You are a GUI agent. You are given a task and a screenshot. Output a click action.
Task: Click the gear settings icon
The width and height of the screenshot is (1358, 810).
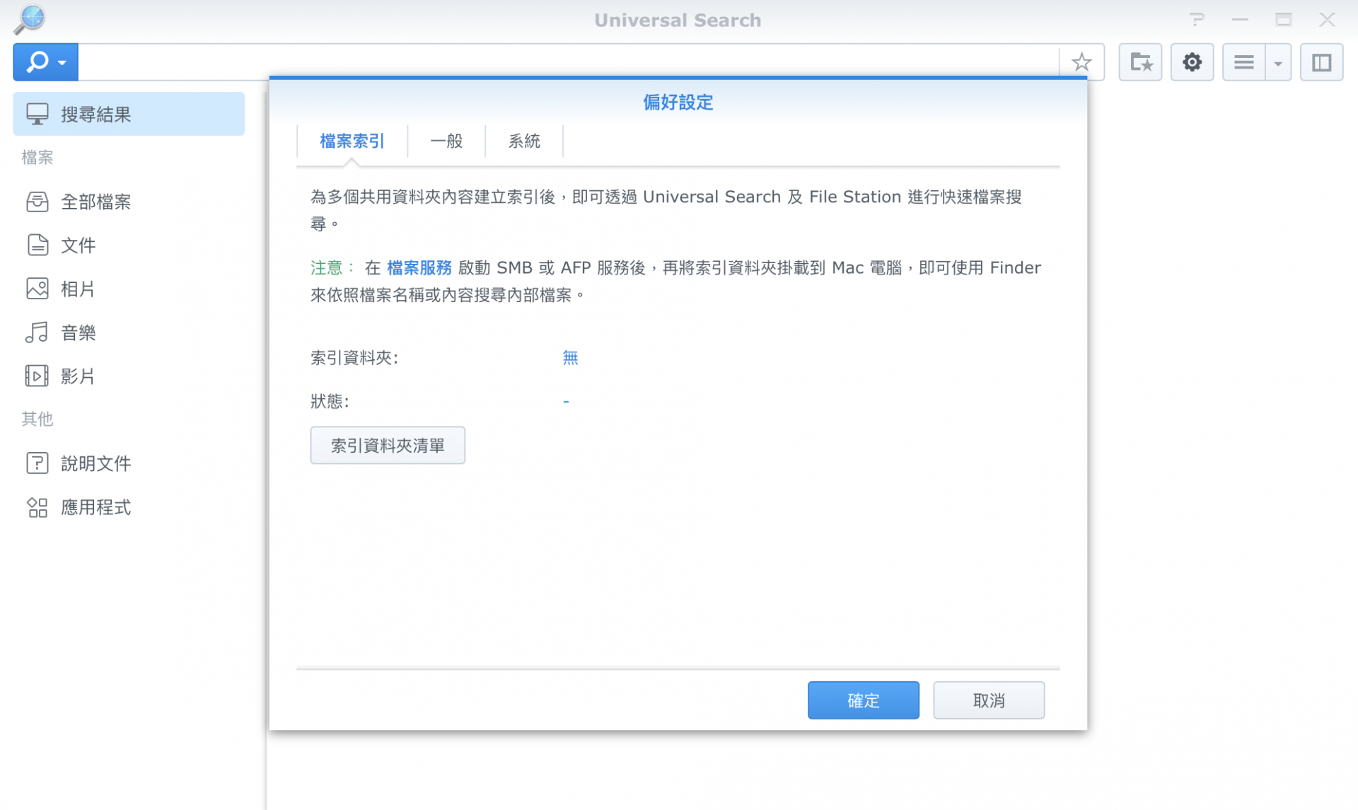(1192, 62)
